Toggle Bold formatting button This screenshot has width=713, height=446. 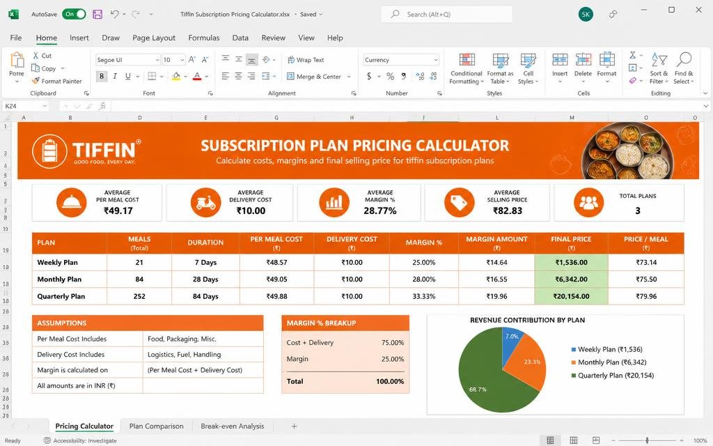(102, 76)
